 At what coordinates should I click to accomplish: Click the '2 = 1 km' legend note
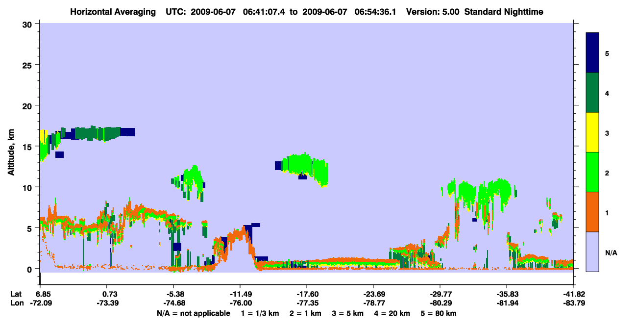[x=305, y=313]
